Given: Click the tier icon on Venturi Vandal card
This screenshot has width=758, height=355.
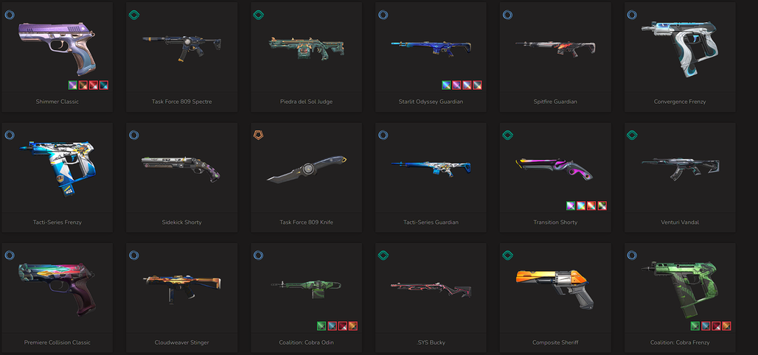Looking at the screenshot, I should 632,135.
